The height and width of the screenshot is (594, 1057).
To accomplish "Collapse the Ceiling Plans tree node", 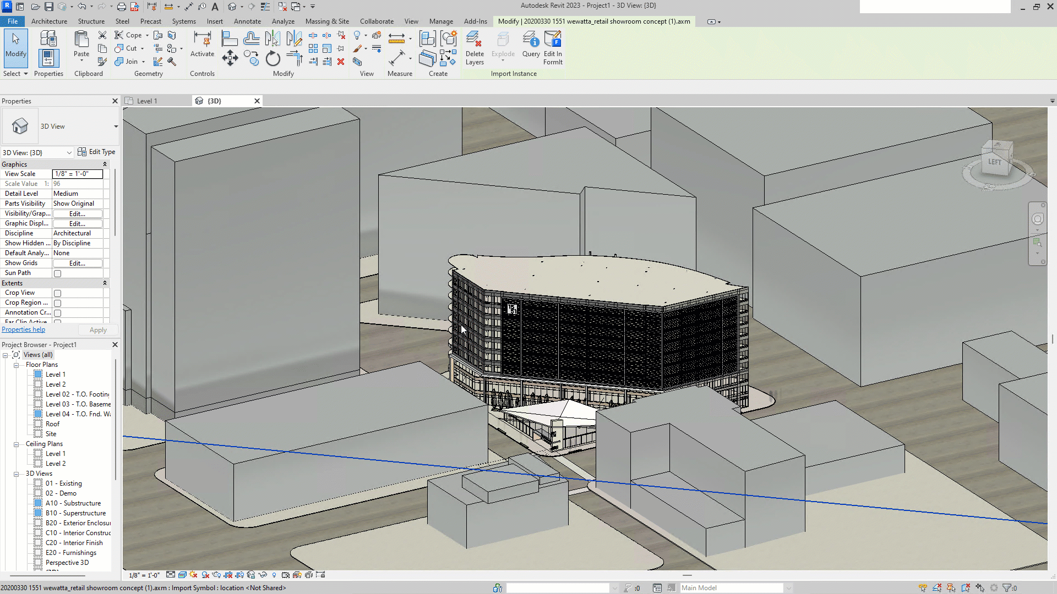I will click(x=17, y=444).
